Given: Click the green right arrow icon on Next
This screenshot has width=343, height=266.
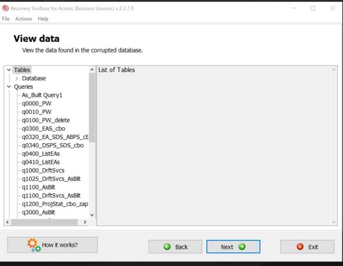Looking at the screenshot, I should point(242,247).
